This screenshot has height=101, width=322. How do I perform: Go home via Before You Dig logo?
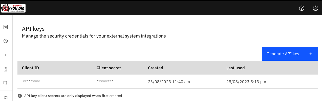13,8
